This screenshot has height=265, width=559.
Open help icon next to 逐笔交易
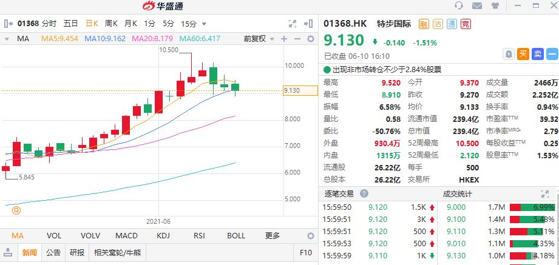coord(364,194)
